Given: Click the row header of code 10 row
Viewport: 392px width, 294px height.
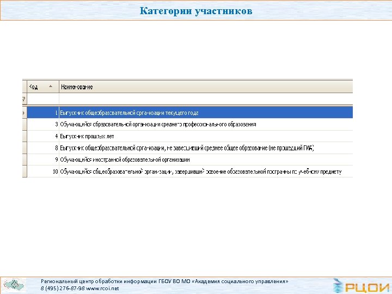Looking at the screenshot, I should (x=24, y=171).
